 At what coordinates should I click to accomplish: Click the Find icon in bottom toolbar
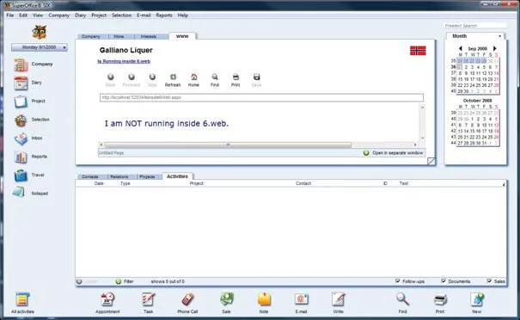(402, 299)
